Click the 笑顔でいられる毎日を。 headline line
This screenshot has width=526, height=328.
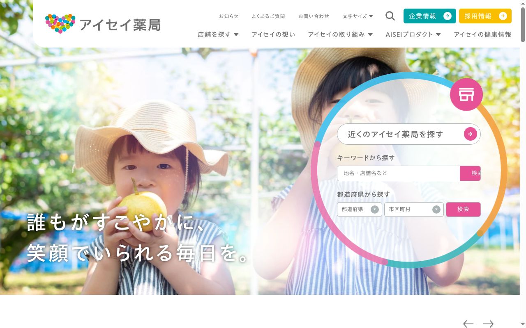138,253
